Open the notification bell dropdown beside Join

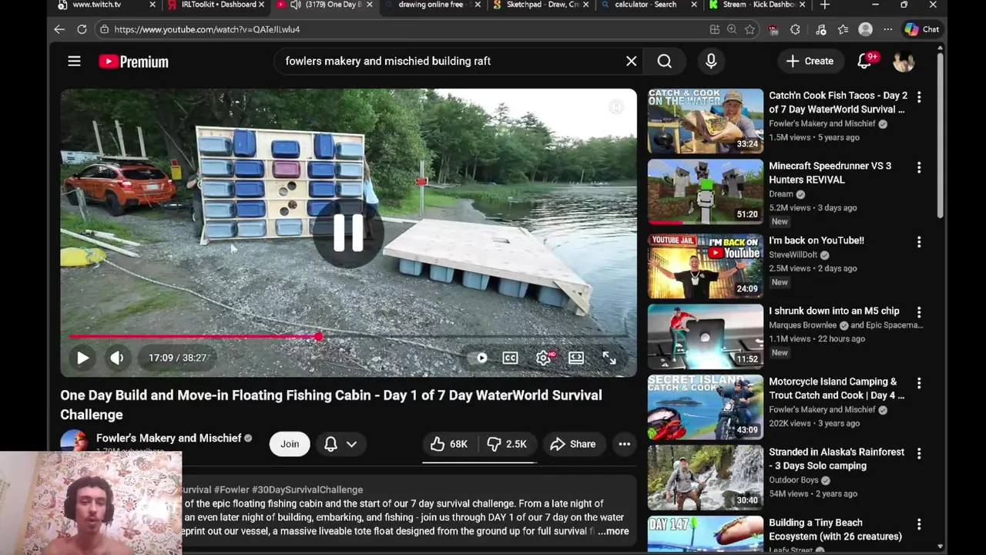340,444
